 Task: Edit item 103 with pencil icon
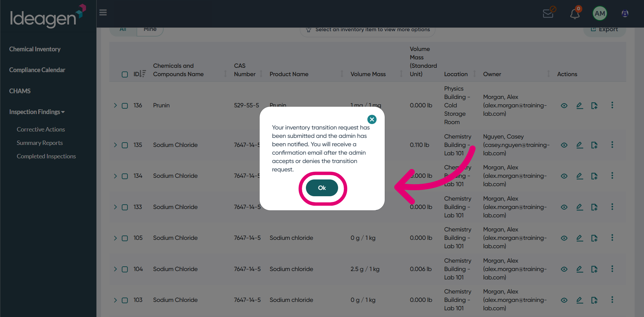click(580, 300)
